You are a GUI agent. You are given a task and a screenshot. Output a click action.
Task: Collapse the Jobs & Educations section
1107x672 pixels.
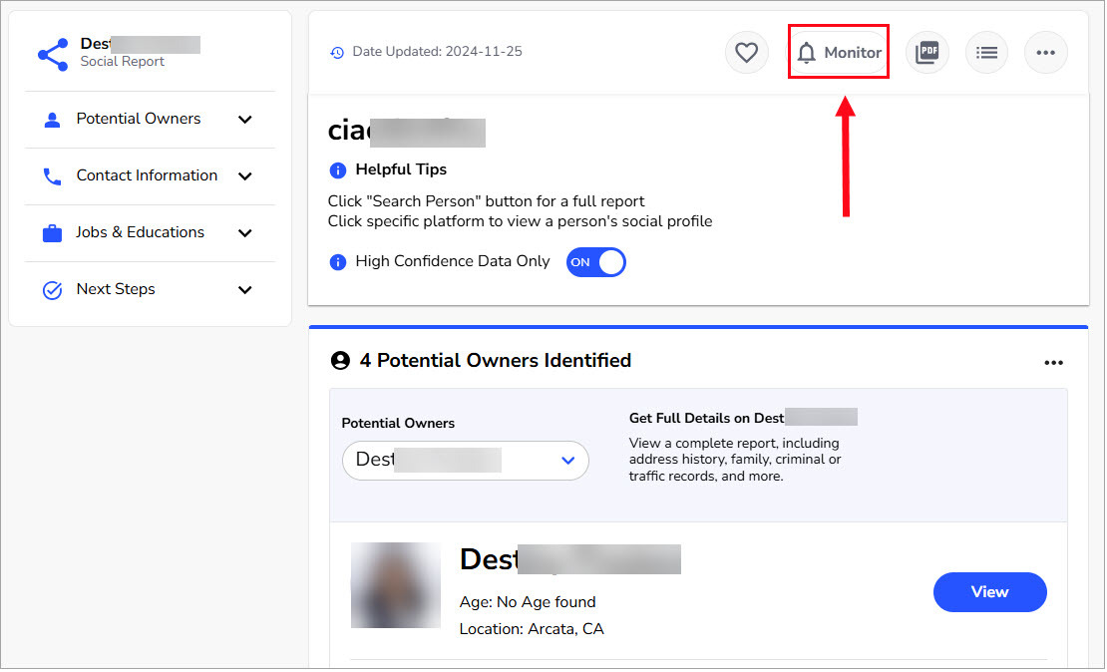coord(245,232)
